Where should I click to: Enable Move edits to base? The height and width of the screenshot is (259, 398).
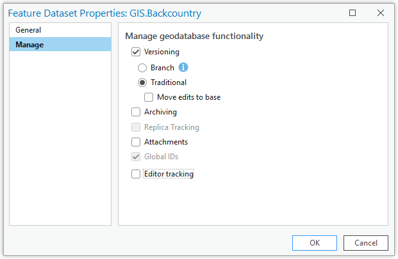(x=149, y=98)
